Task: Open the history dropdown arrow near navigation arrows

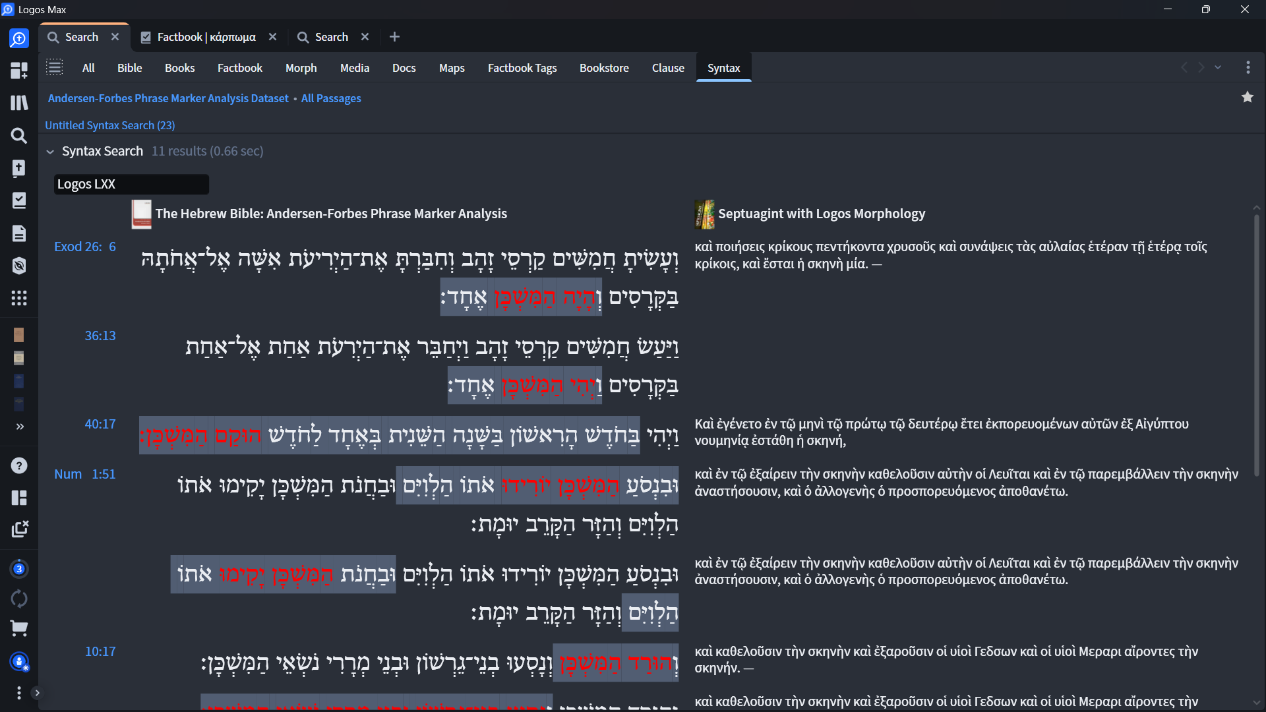Action: pyautogui.click(x=1218, y=67)
